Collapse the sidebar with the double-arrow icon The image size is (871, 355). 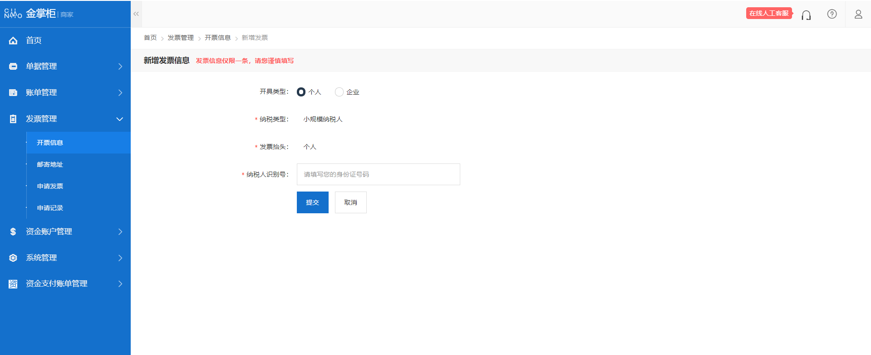click(136, 14)
